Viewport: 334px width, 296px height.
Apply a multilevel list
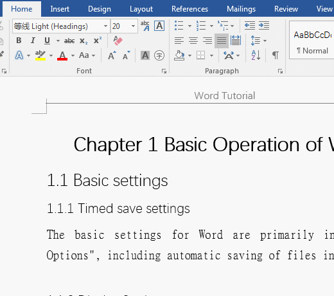pos(223,26)
